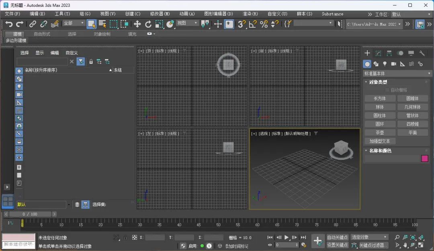Toggle 自动关键点 auto key mode
Image resolution: width=434 pixels, height=251 pixels.
click(x=338, y=237)
